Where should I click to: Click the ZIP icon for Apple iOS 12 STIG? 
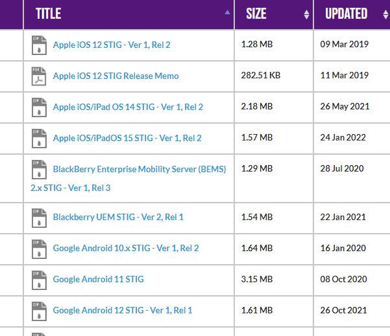(39, 45)
